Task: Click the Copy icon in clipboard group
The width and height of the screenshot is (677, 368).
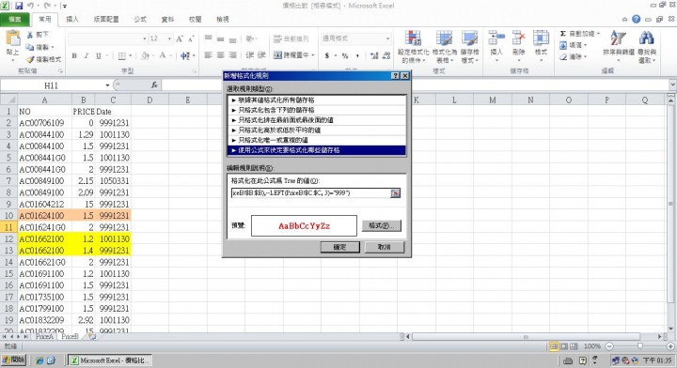Action: 30,47
